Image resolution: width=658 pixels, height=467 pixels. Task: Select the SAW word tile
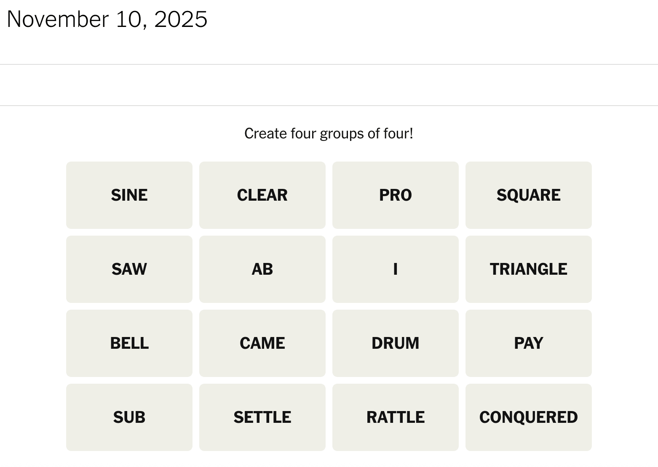[129, 269]
